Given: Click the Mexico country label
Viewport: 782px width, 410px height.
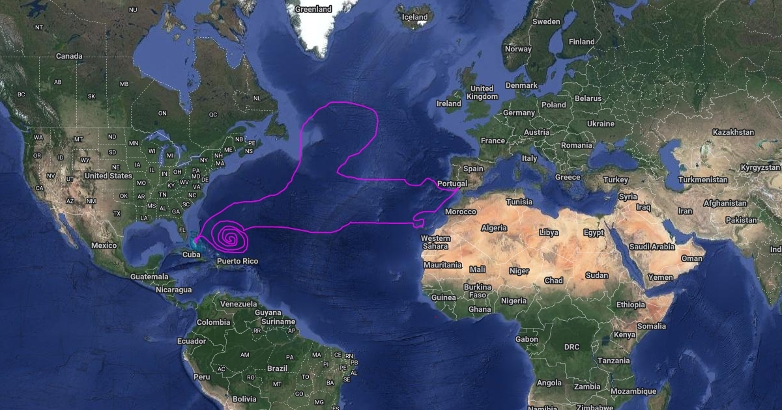Looking at the screenshot, I should (x=104, y=245).
